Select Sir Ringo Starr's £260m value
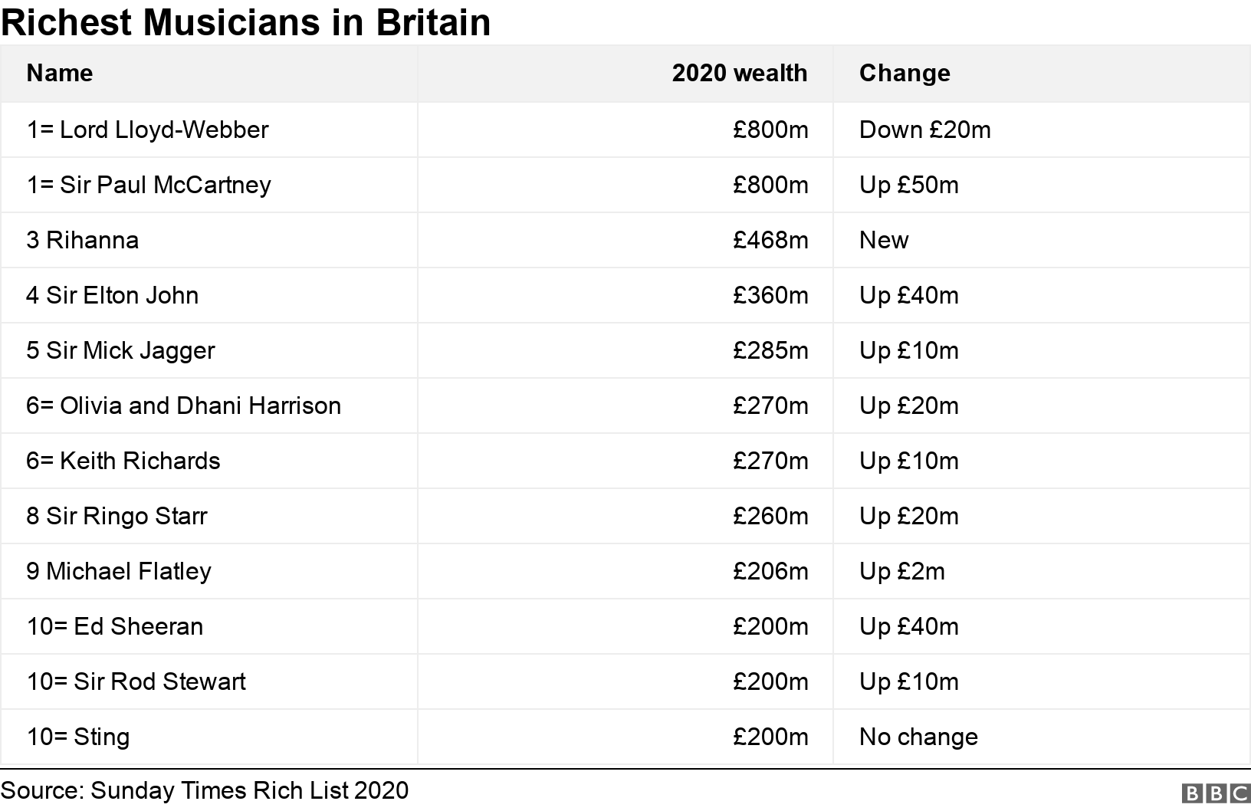Screen dimensions: 1251x811 (770, 516)
